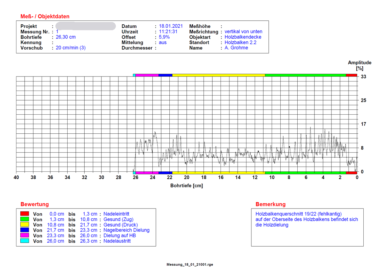Click the magenta segment on top color bar
The height and width of the screenshot is (268, 383).
[147, 75]
